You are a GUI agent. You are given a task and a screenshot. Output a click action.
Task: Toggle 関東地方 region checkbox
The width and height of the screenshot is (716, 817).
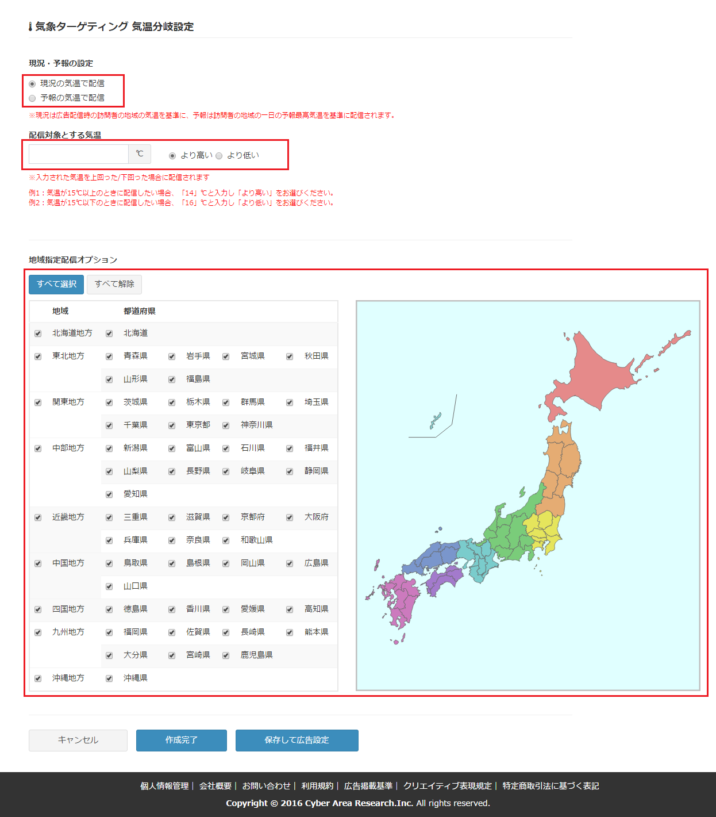38,402
